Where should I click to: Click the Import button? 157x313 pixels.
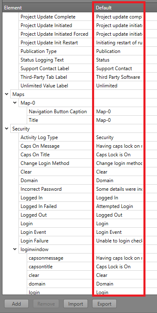[76, 304]
